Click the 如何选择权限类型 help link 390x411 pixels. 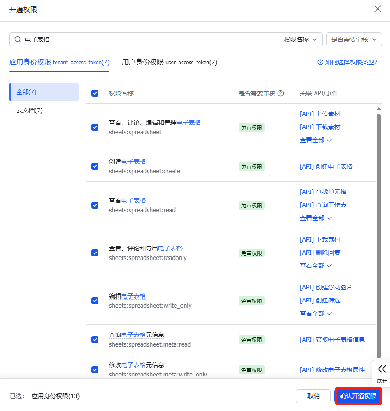coord(347,62)
